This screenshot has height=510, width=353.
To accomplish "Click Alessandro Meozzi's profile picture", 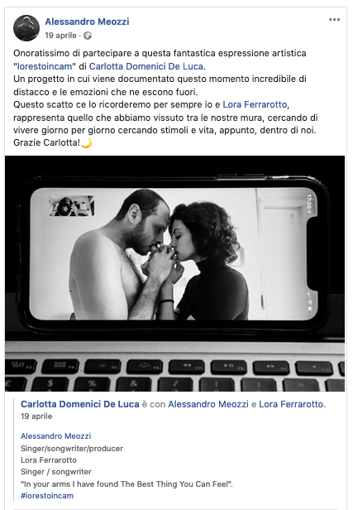I will pos(26,28).
